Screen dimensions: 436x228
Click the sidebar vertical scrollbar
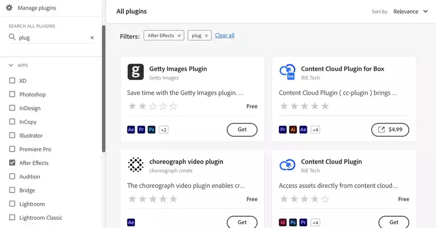104,88
